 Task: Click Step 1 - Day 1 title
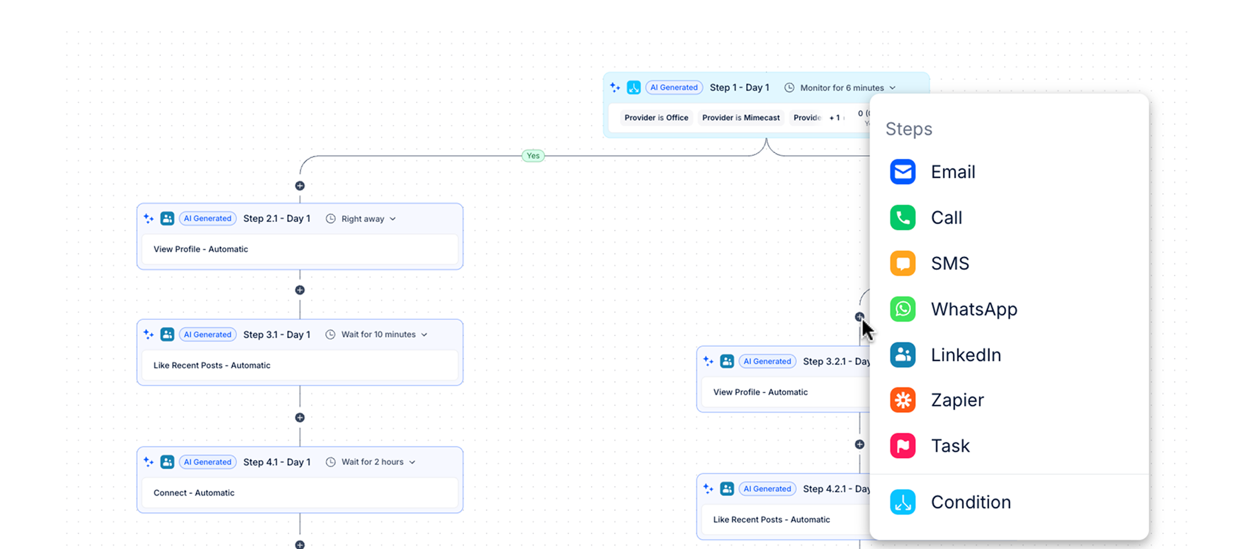[x=739, y=88]
